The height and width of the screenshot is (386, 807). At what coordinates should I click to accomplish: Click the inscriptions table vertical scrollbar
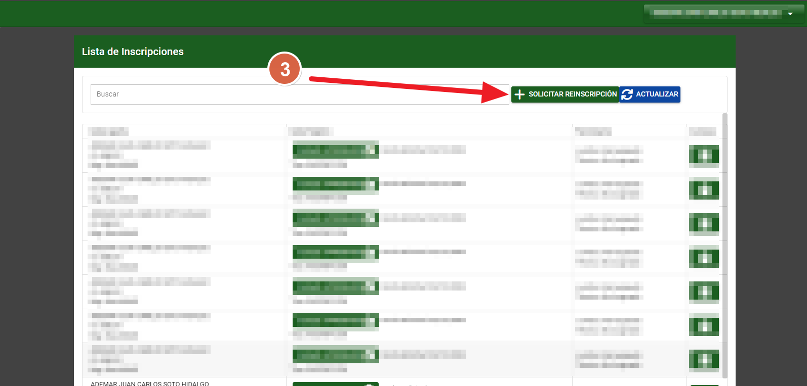[724, 243]
